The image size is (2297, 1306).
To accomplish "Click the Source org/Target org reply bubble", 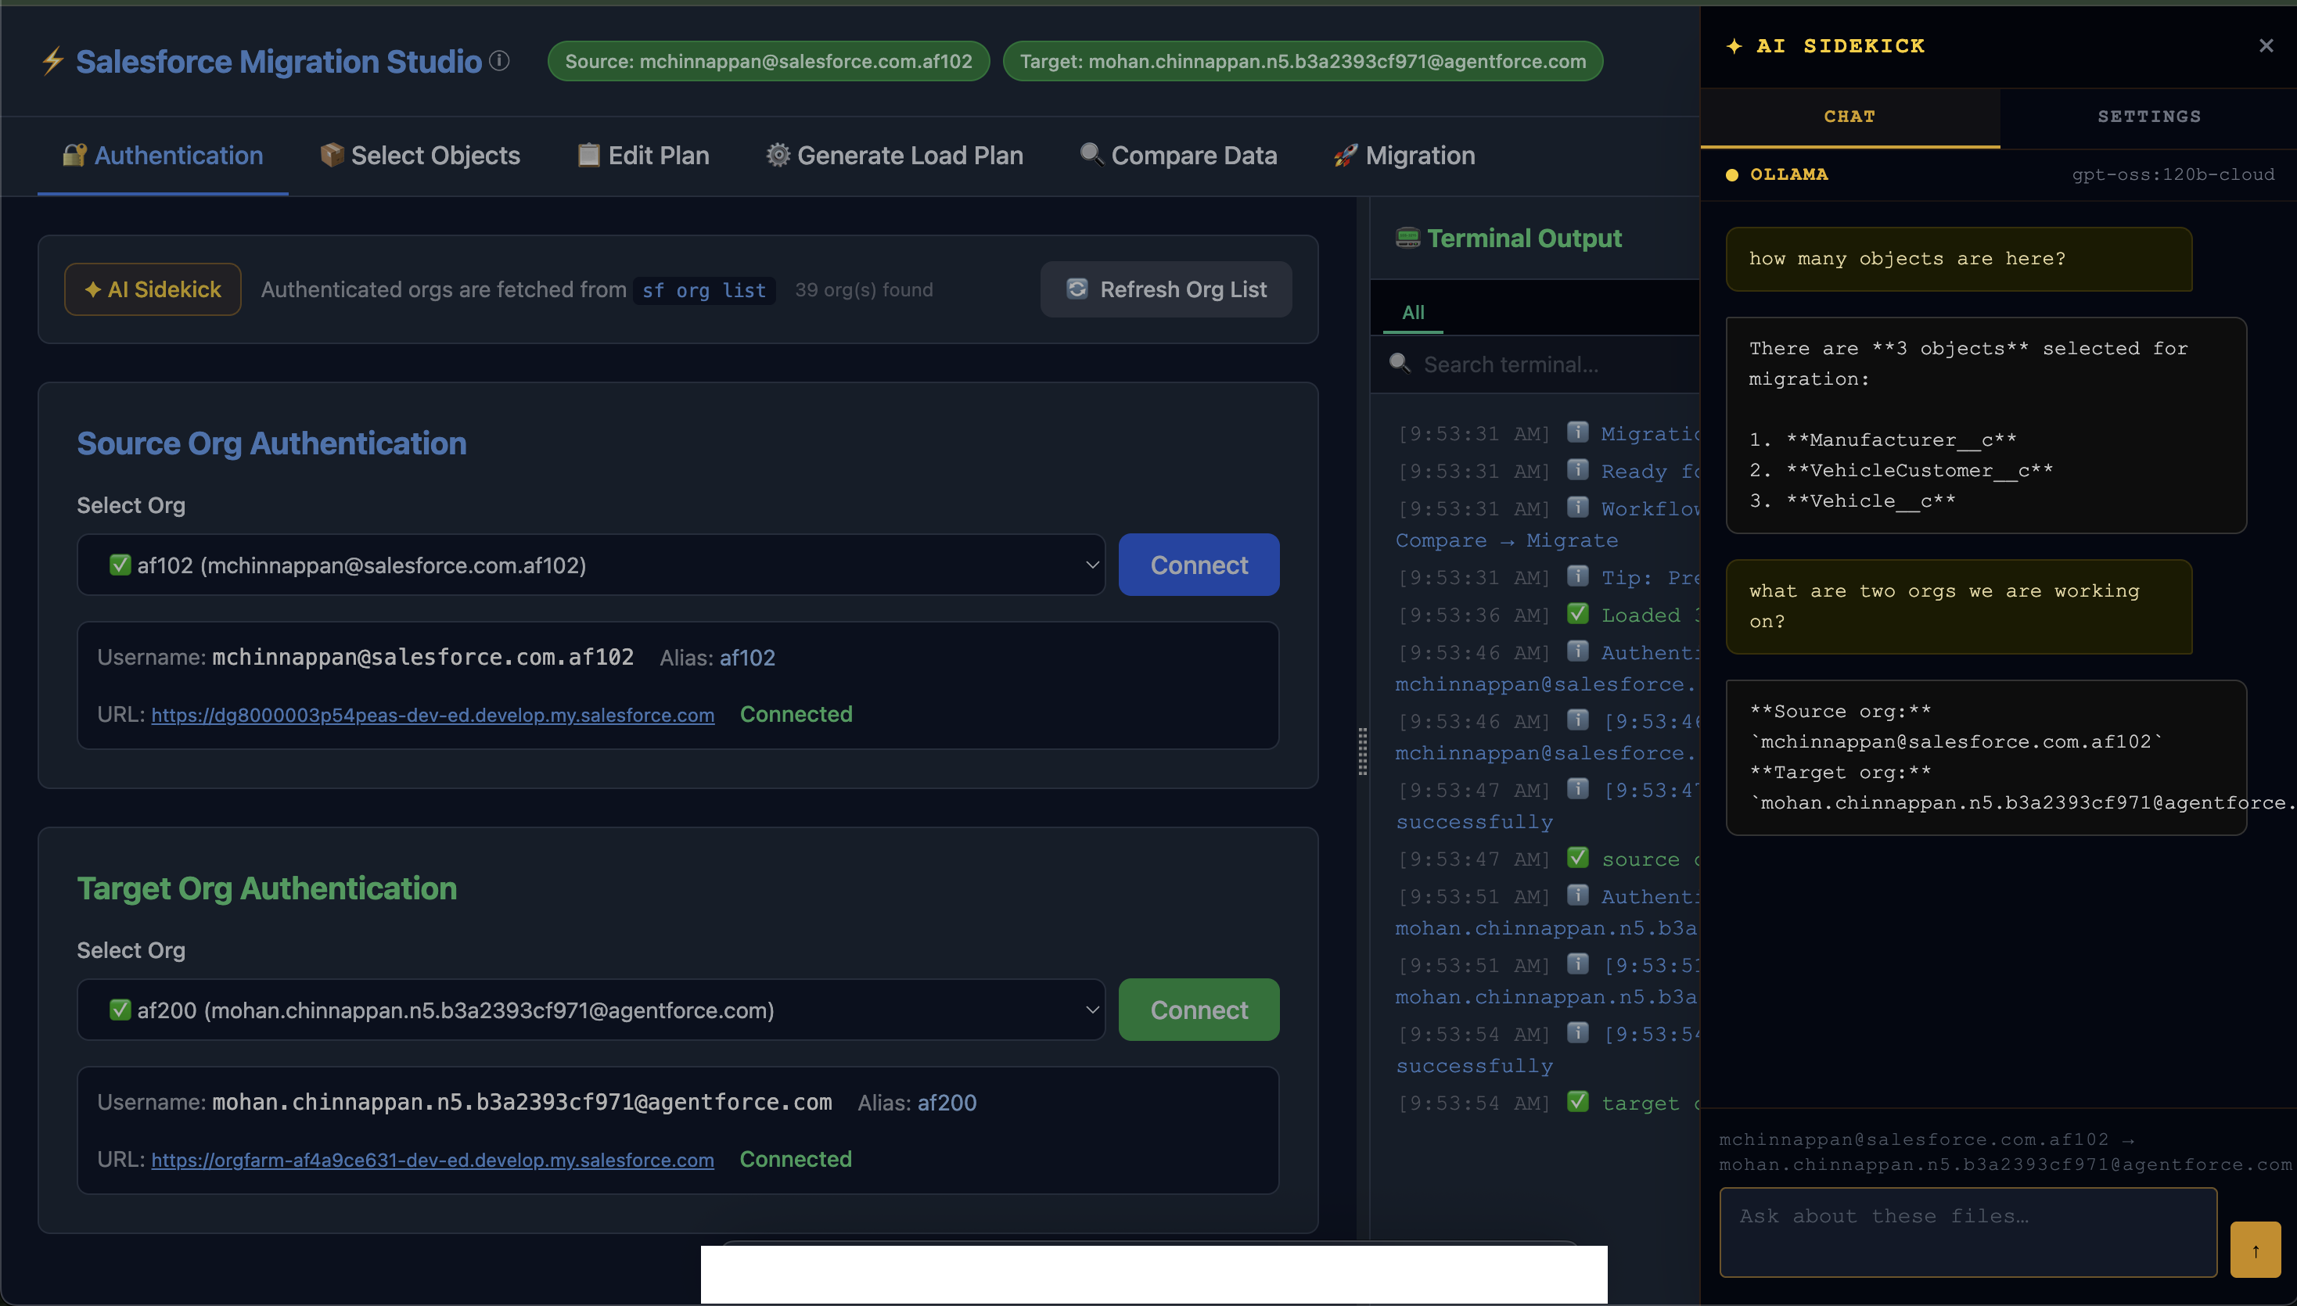I will pos(1986,757).
